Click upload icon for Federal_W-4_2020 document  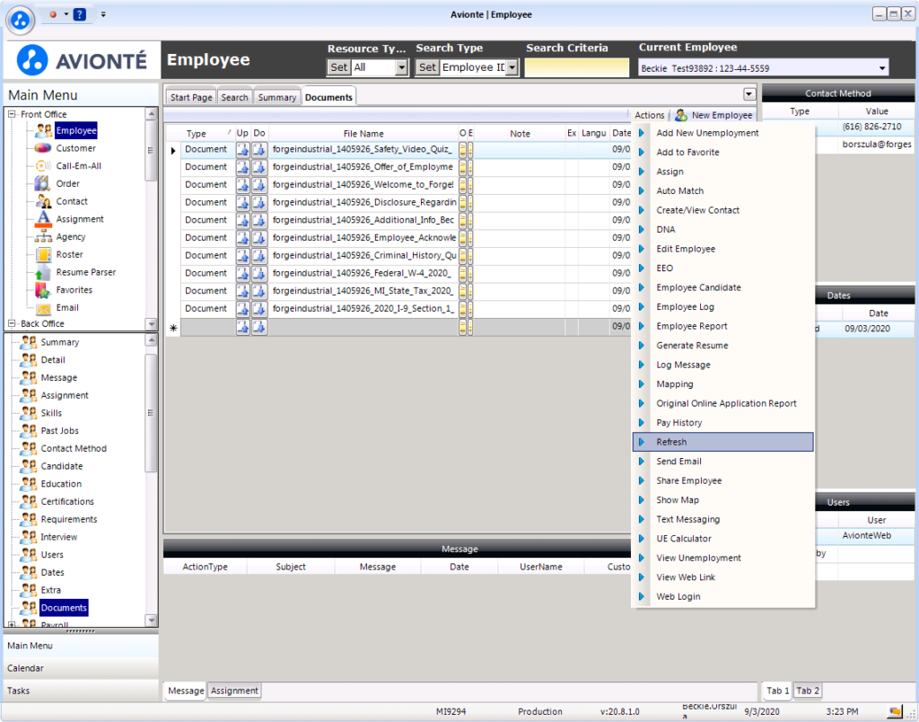pos(242,273)
